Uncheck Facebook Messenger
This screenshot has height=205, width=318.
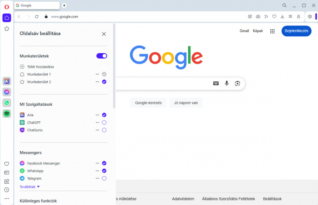coord(104,163)
